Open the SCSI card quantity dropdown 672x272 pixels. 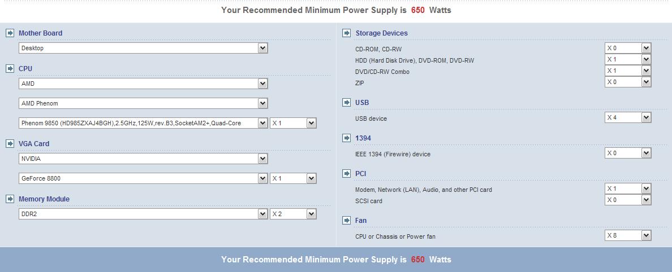(x=646, y=200)
